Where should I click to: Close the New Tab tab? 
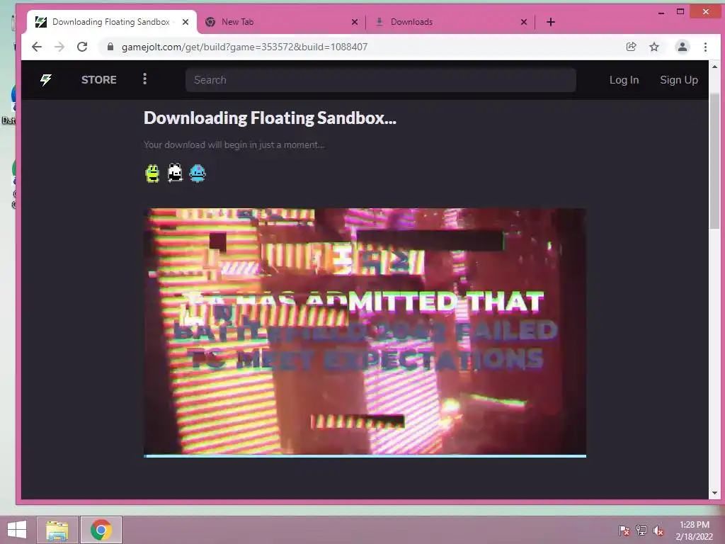pyautogui.click(x=355, y=22)
